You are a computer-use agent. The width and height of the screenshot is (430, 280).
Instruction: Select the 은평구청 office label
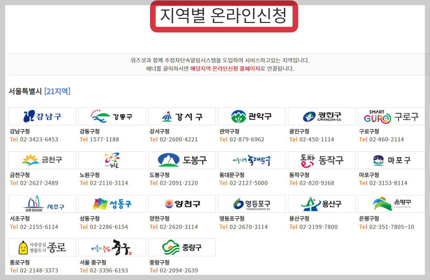click(369, 219)
